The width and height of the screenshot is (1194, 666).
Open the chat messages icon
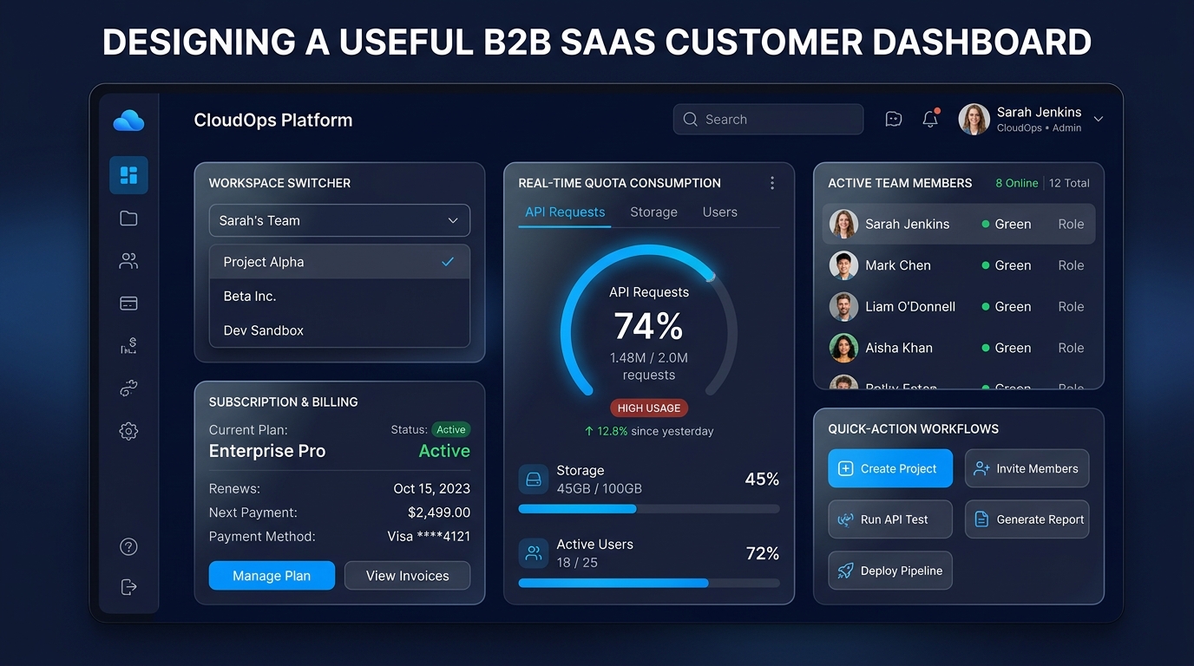pos(894,120)
